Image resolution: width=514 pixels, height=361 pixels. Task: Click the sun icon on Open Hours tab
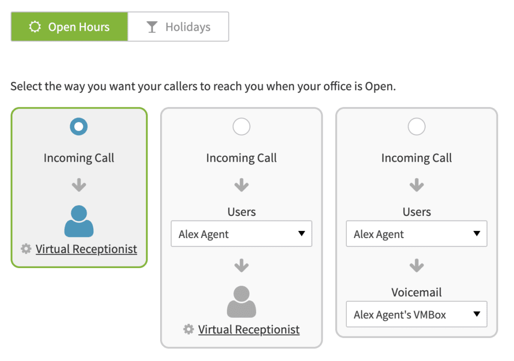pyautogui.click(x=35, y=27)
